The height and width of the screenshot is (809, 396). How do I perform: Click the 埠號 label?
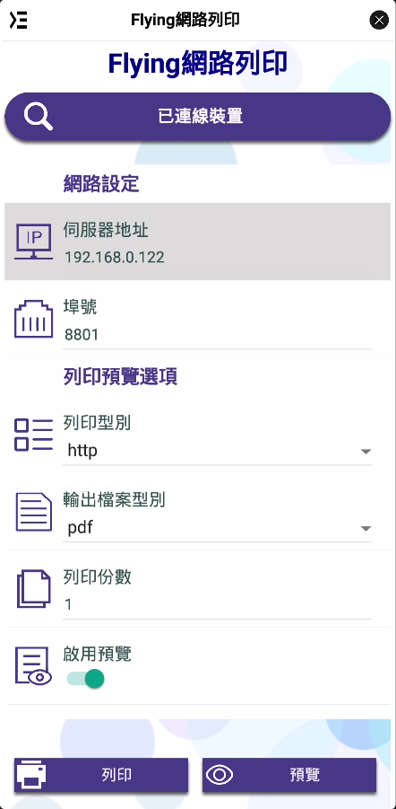(x=81, y=307)
